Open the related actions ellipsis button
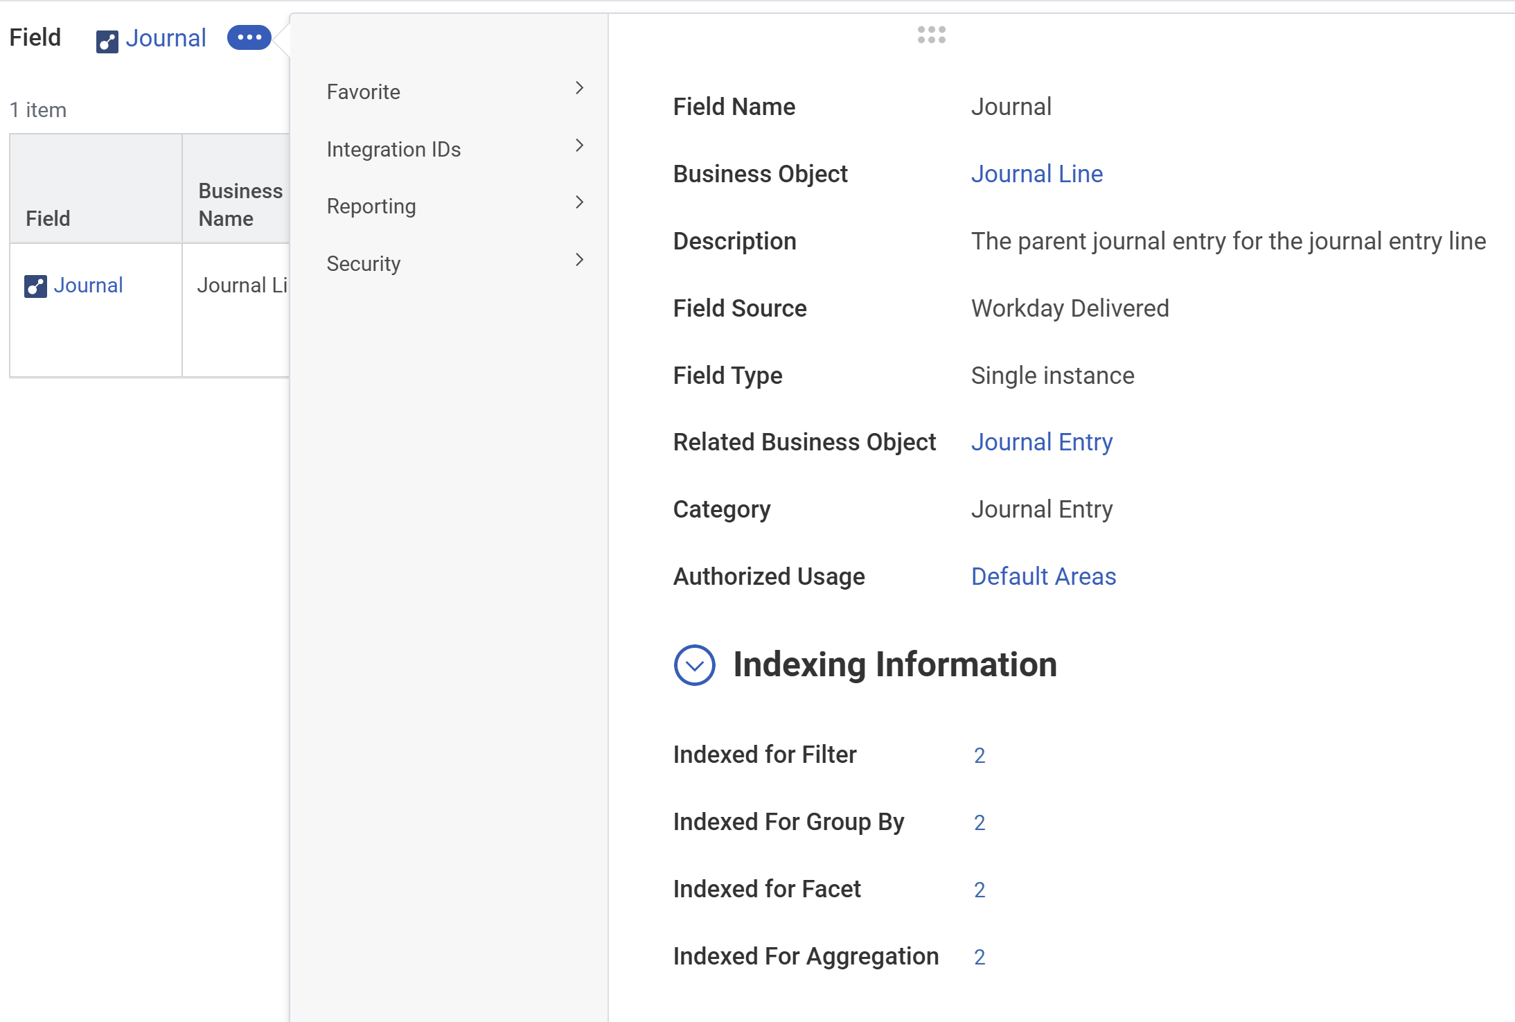The height and width of the screenshot is (1022, 1515). tap(249, 37)
